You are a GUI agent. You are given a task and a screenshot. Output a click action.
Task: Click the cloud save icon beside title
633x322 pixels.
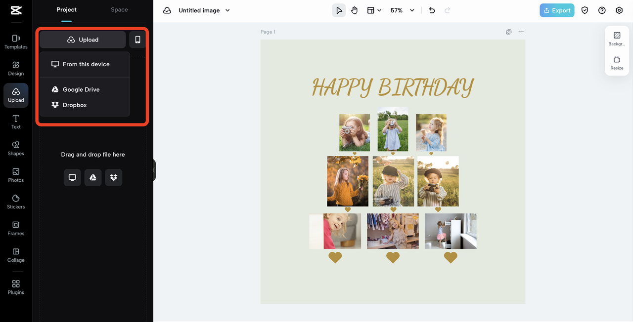167,10
